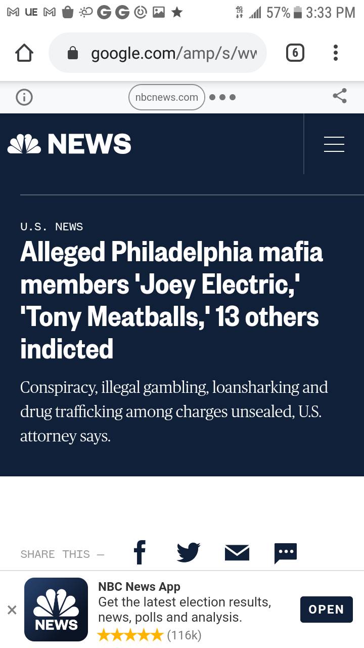Image resolution: width=364 pixels, height=648 pixels.
Task: Tap the padlock site security icon
Action: pyautogui.click(x=73, y=53)
